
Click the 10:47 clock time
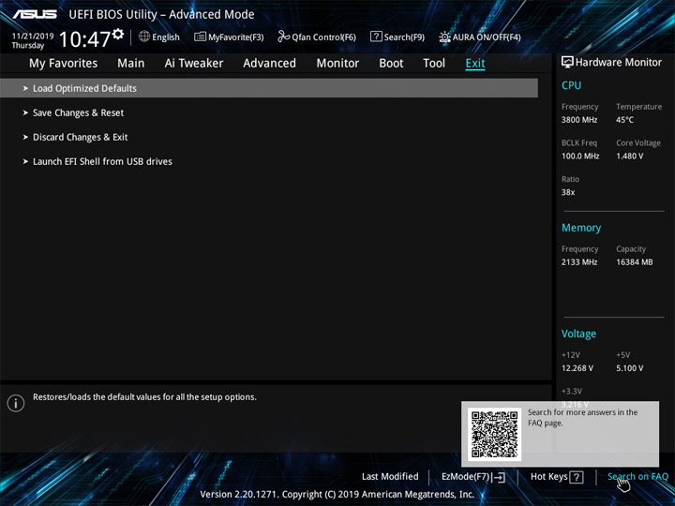84,39
